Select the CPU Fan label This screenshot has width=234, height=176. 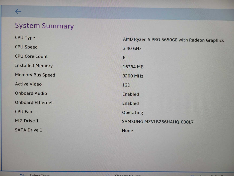[23, 112]
